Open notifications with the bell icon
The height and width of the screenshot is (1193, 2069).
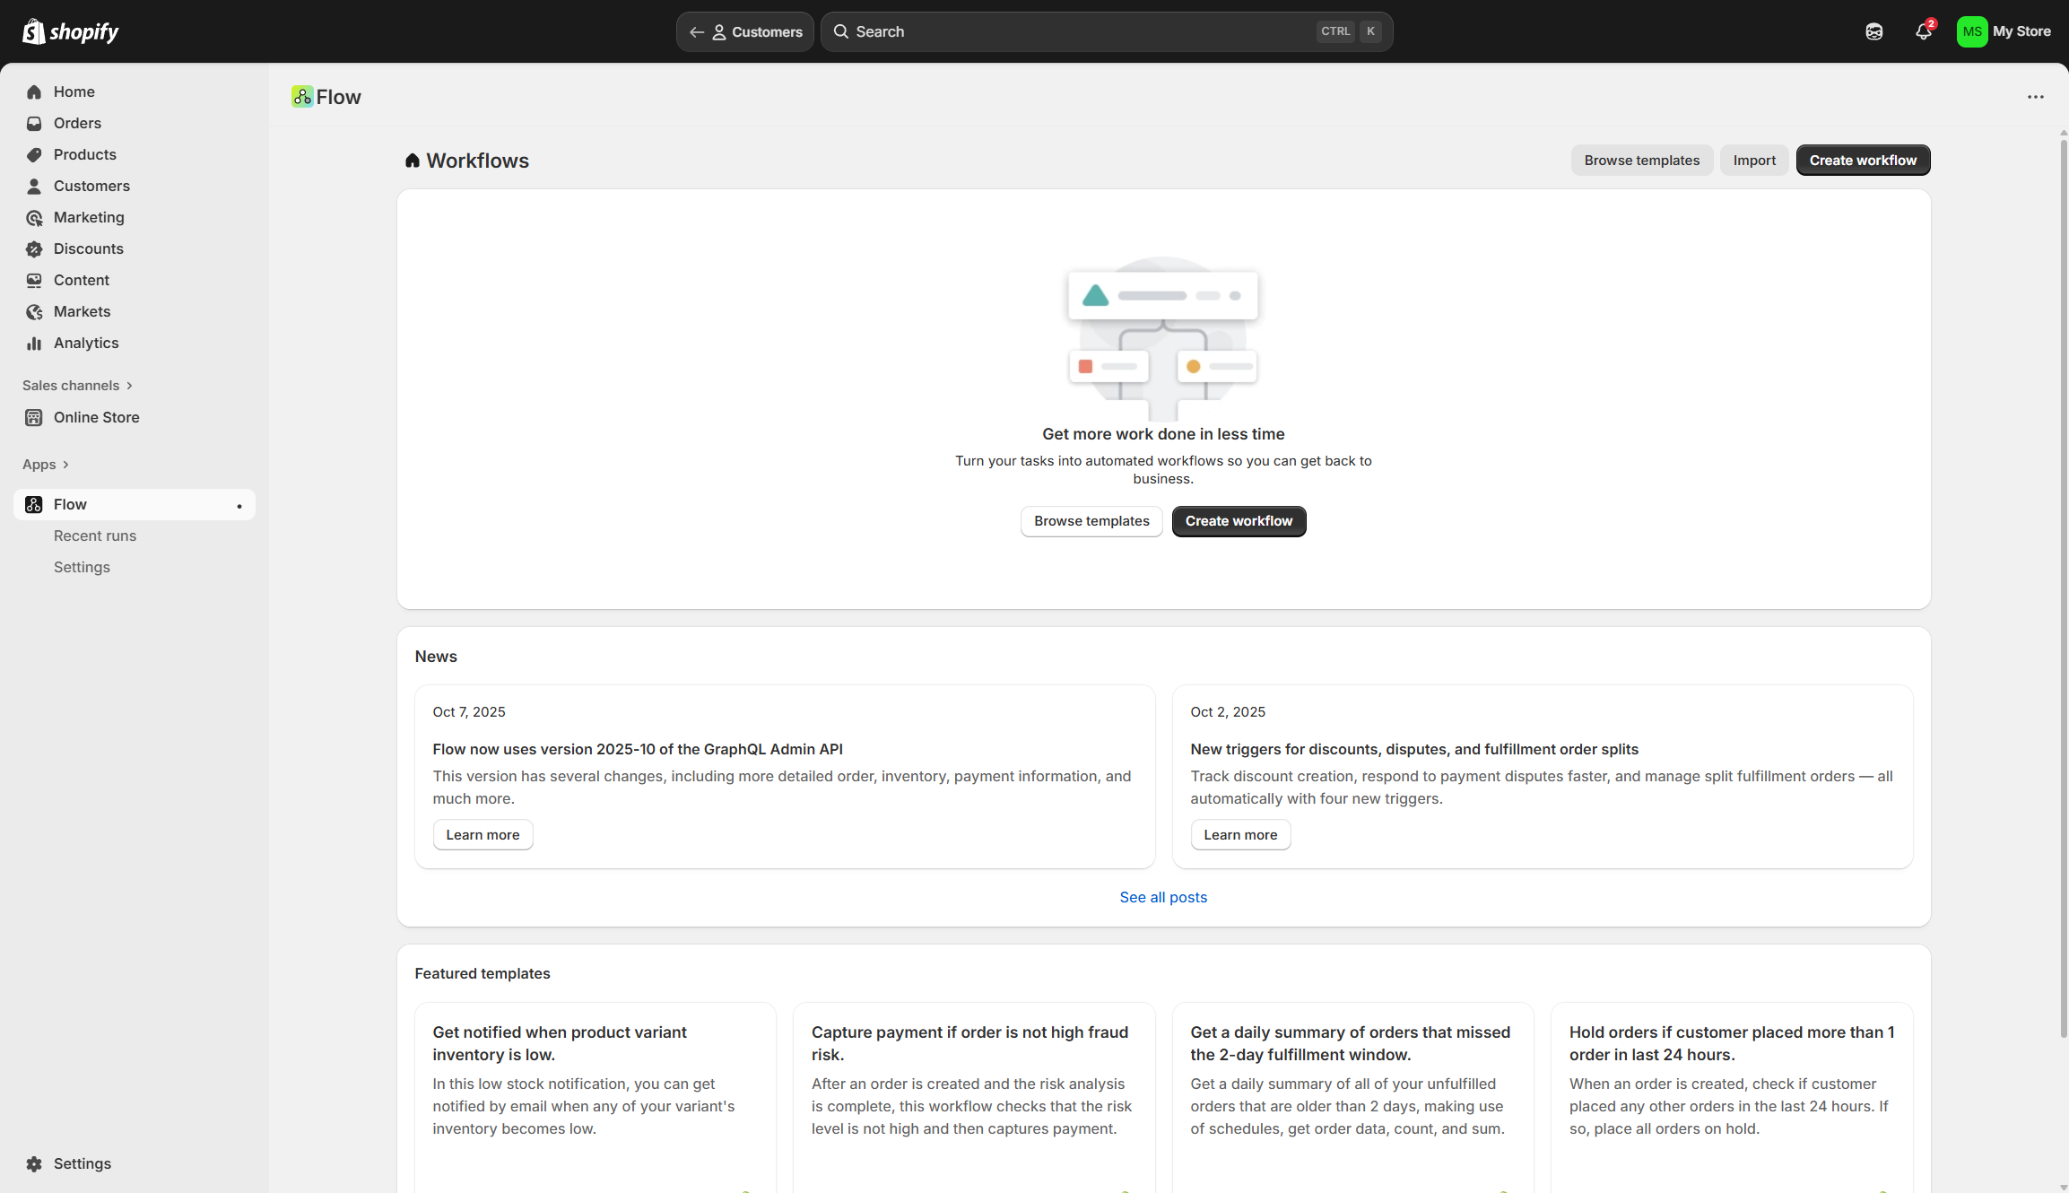pos(1924,31)
